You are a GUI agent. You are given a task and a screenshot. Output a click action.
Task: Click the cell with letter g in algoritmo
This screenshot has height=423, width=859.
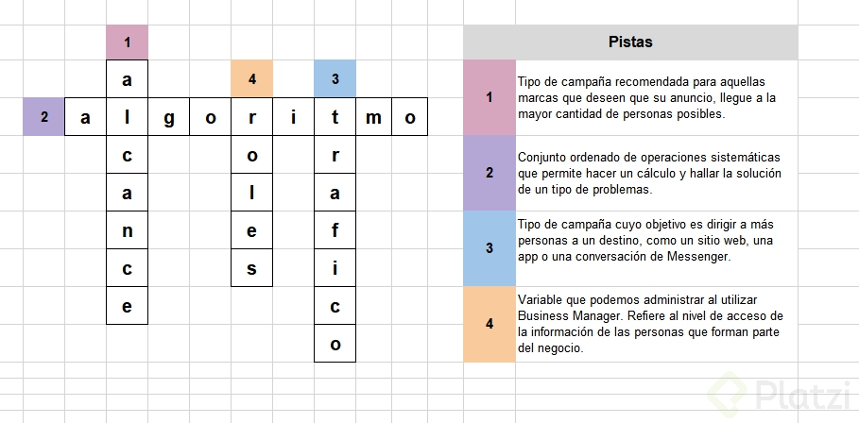click(x=169, y=116)
